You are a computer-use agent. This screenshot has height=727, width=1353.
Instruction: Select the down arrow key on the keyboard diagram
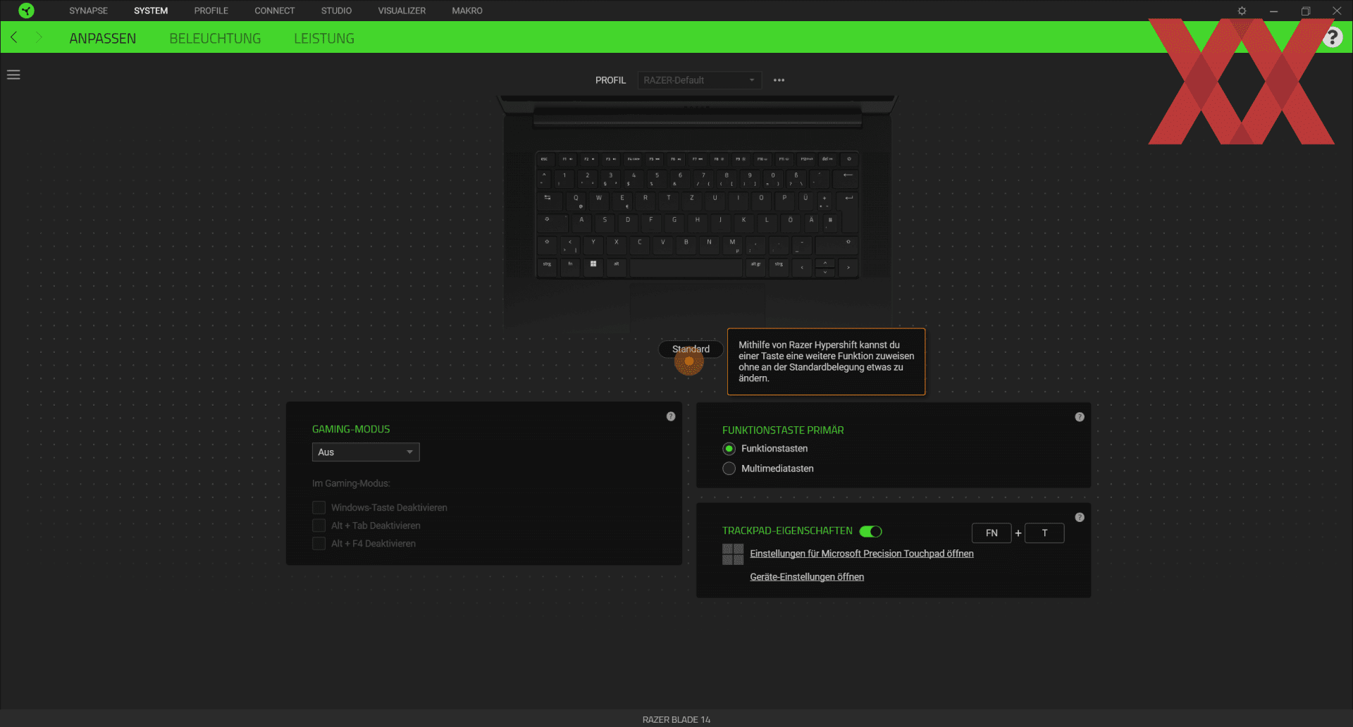click(x=825, y=272)
